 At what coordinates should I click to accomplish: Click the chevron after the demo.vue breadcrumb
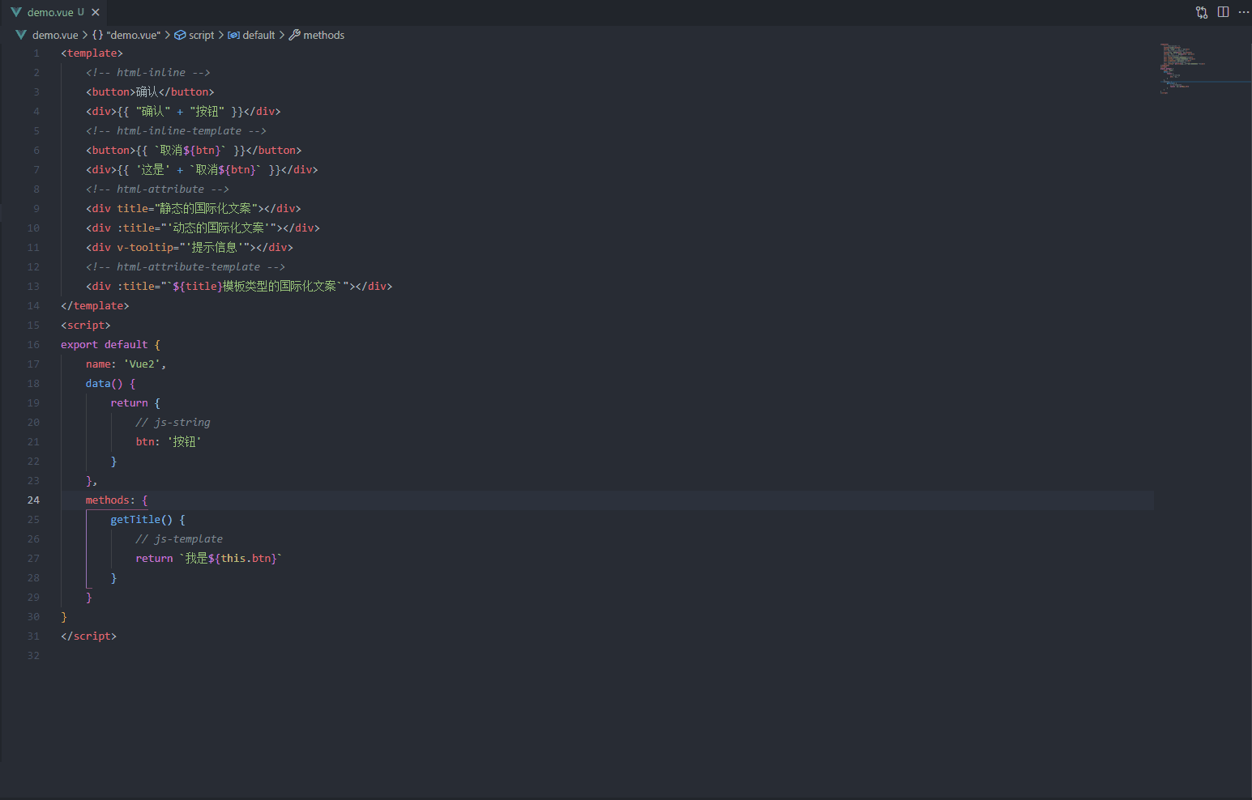click(85, 35)
